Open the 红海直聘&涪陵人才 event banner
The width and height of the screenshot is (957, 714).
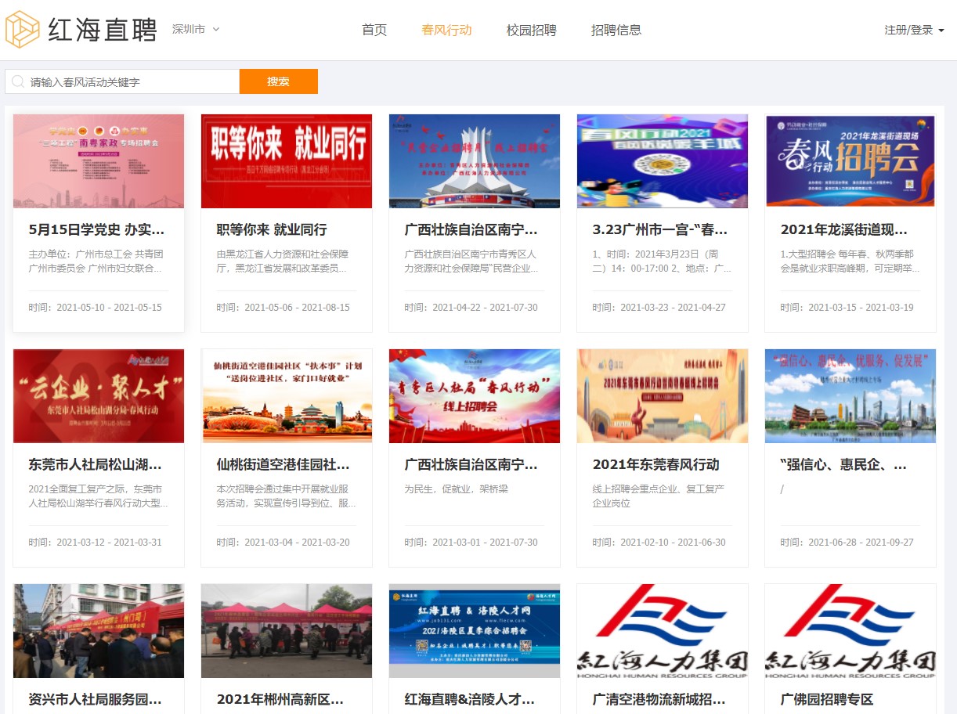pos(475,631)
